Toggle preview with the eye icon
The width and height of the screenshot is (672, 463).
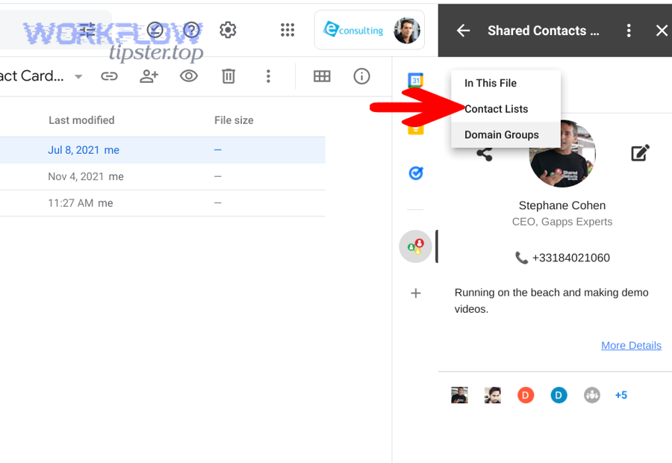189,76
